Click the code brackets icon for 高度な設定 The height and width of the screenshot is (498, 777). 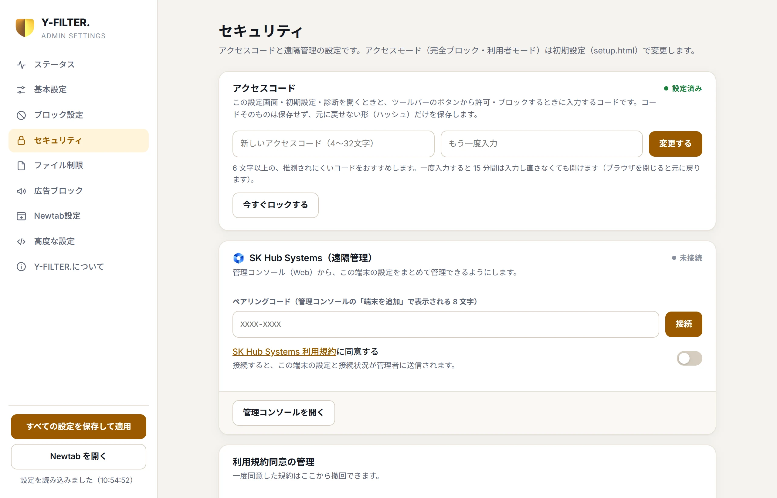[x=21, y=242]
